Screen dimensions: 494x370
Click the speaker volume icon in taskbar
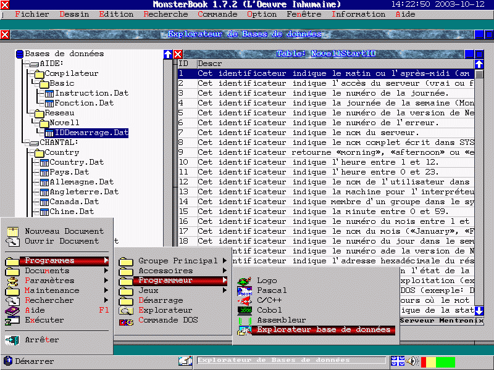(x=411, y=361)
